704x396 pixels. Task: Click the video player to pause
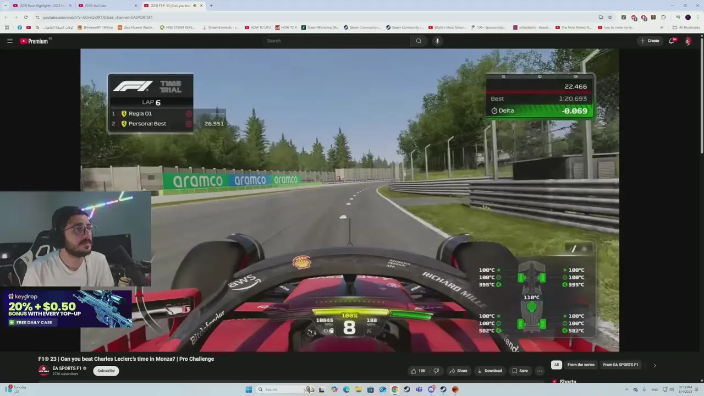[x=350, y=200]
